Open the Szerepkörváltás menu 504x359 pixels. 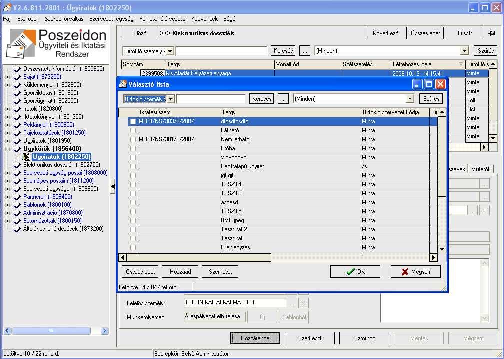point(64,19)
